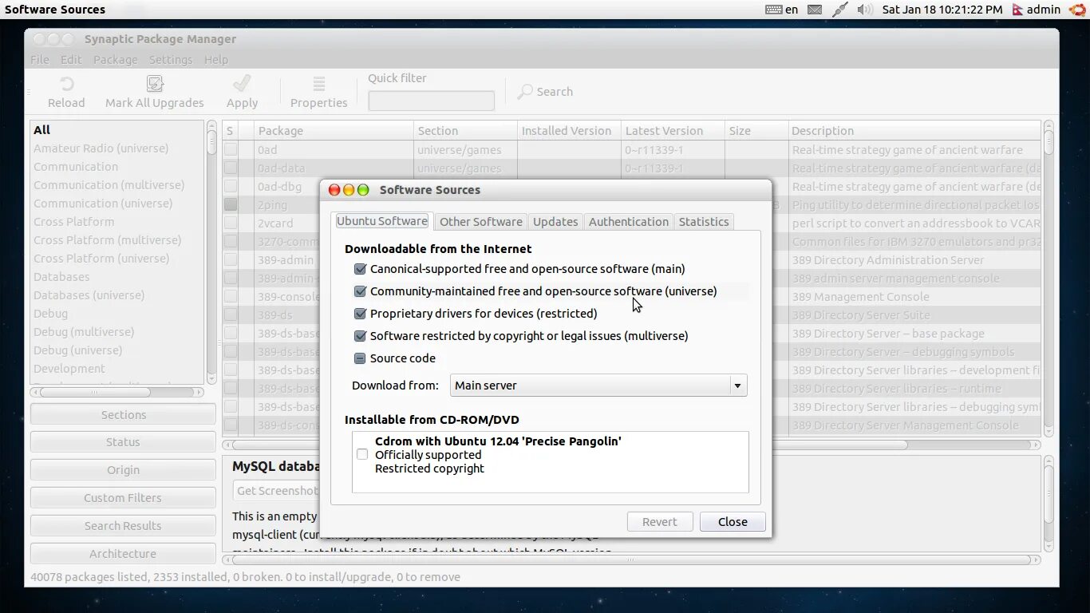Select the Ubuntu Software tab
Viewport: 1090px width, 613px height.
[381, 221]
